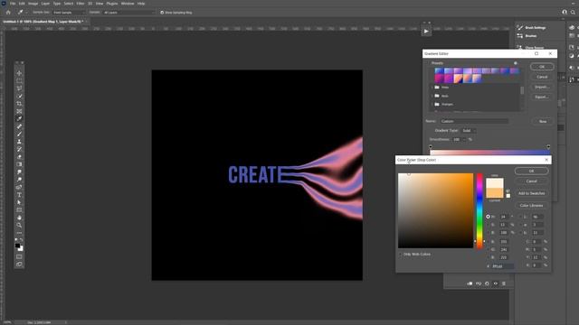Click the gradient Name input field
This screenshot has height=325, width=579.
[474, 121]
